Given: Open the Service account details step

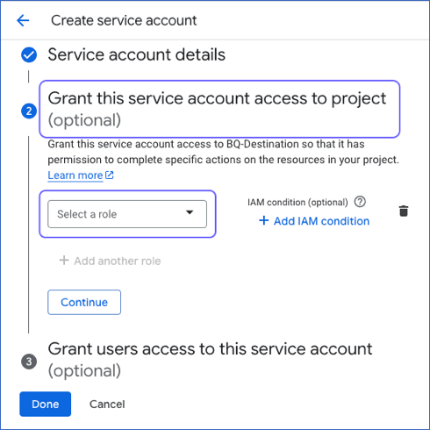Looking at the screenshot, I should [137, 54].
